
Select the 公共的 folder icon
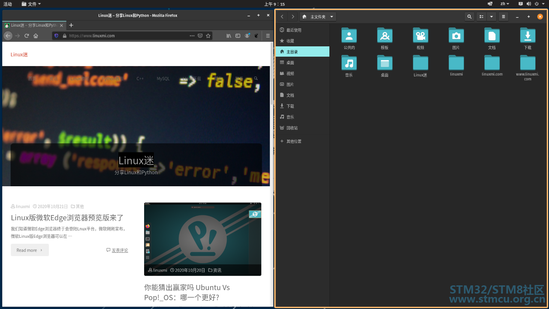pyautogui.click(x=349, y=35)
